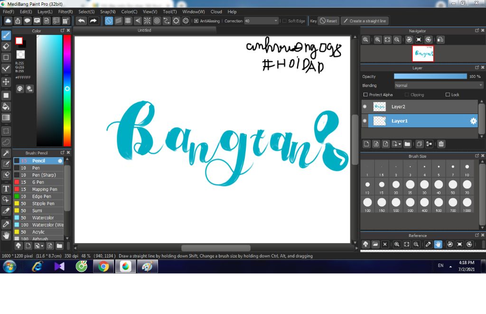Select the Hand tool

click(6, 235)
